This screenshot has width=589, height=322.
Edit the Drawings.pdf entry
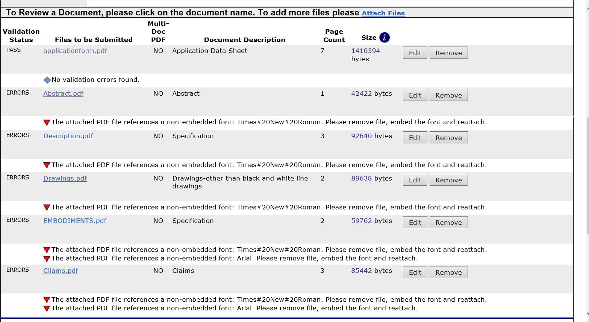pyautogui.click(x=415, y=180)
